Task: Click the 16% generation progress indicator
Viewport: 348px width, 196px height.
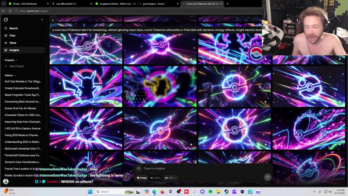Action: coord(190,102)
